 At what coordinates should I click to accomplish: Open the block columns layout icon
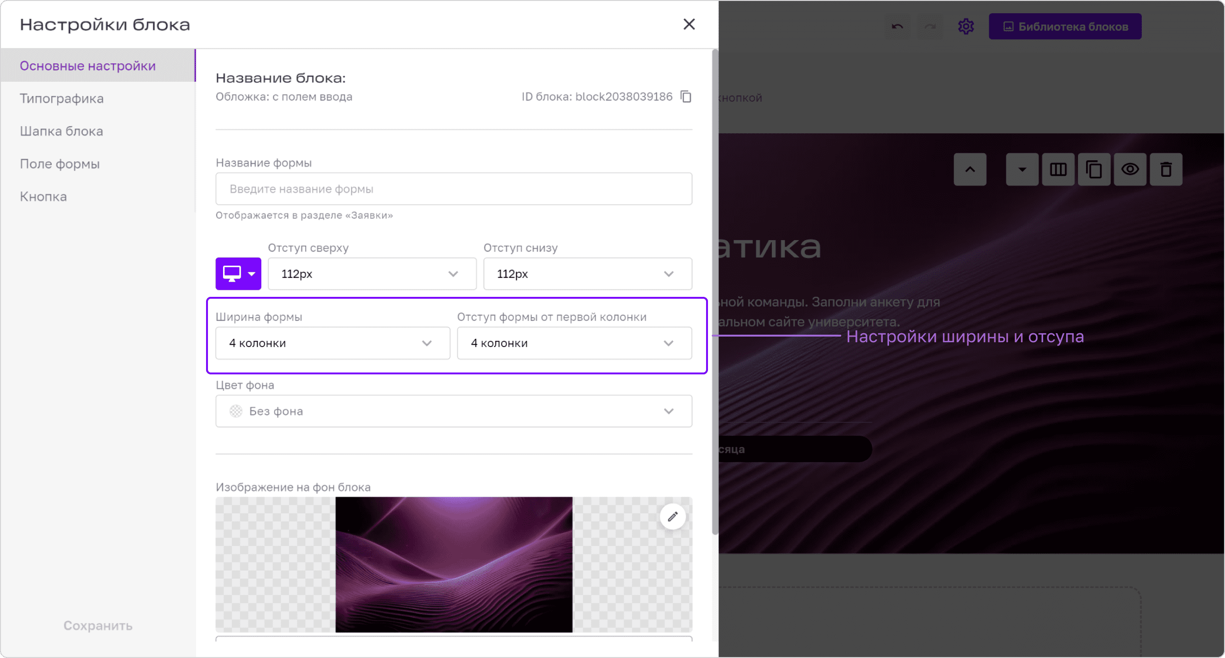click(1058, 169)
